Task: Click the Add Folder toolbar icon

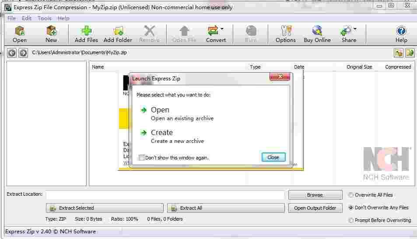Action: click(118, 31)
